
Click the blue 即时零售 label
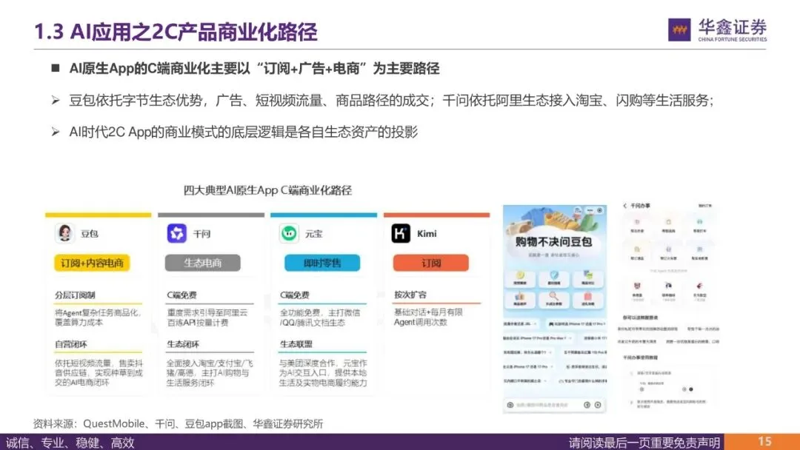coord(322,263)
